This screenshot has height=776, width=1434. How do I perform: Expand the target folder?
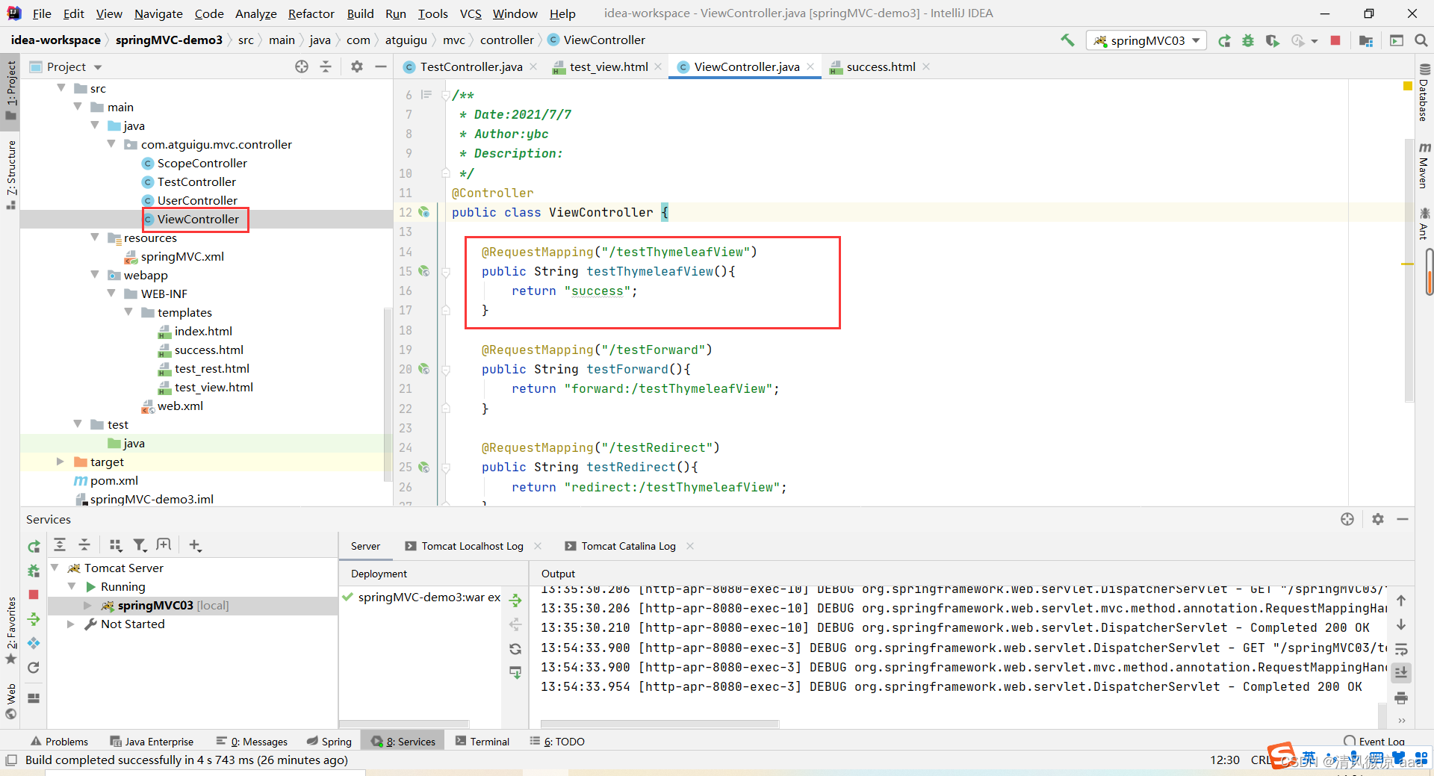point(60,462)
